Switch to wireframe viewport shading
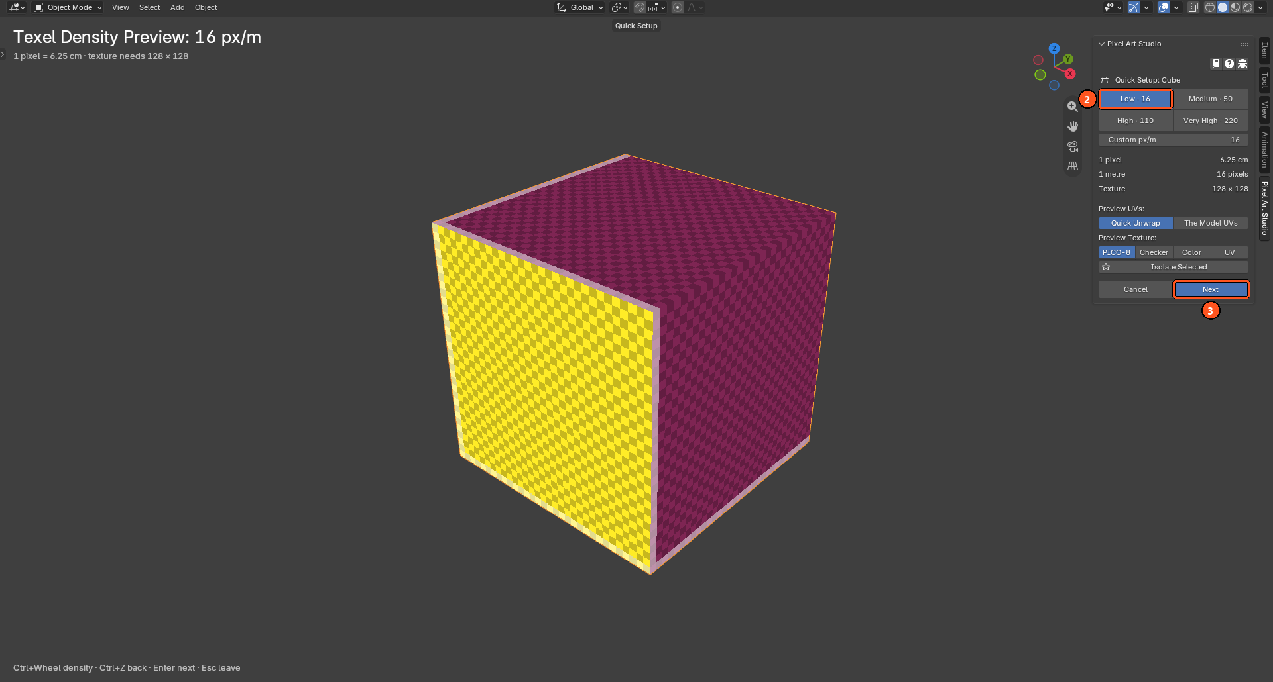This screenshot has height=682, width=1273. click(1210, 7)
